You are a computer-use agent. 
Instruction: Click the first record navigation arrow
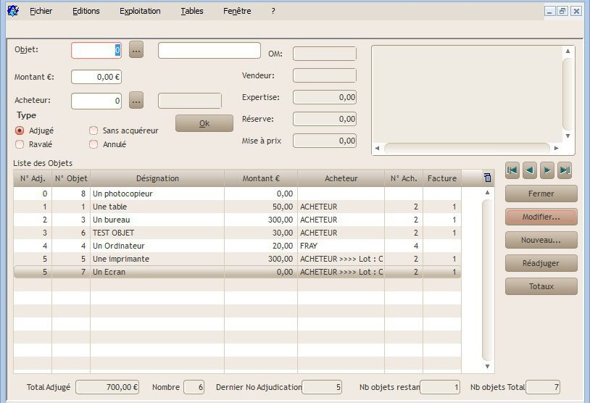click(512, 170)
